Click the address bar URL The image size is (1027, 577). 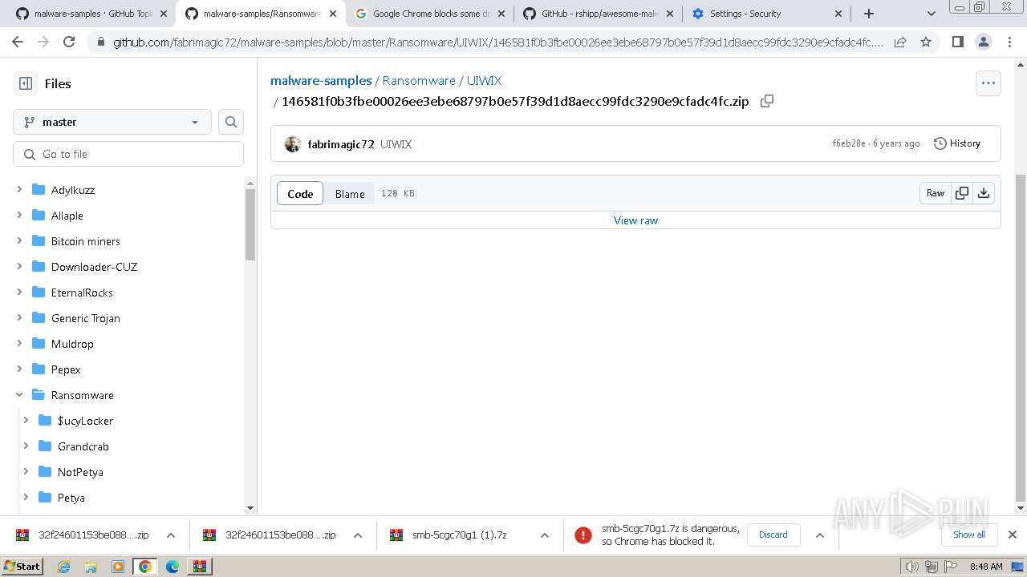tap(497, 42)
